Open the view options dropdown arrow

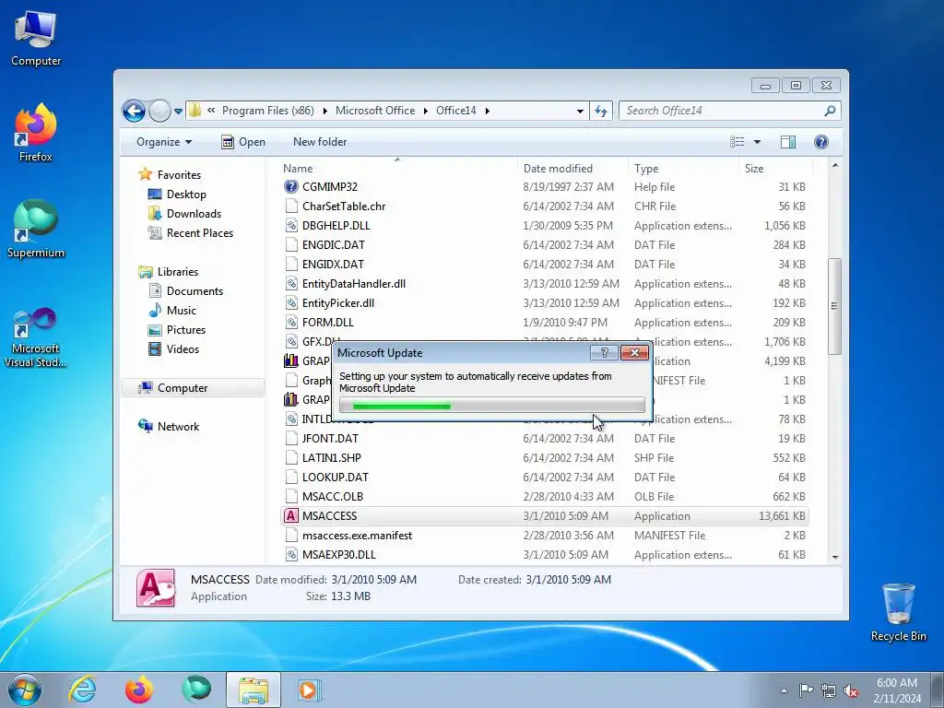tap(758, 142)
